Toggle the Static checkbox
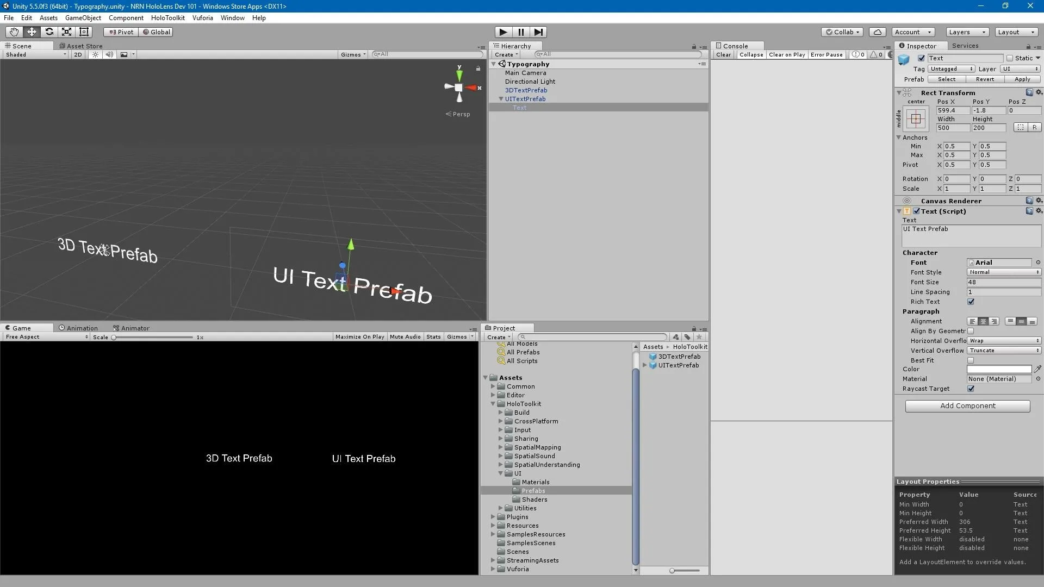Screen dimensions: 1044x587 click(x=1010, y=58)
